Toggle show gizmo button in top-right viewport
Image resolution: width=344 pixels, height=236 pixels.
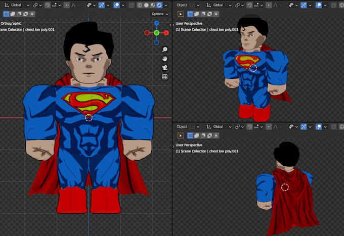point(304,5)
